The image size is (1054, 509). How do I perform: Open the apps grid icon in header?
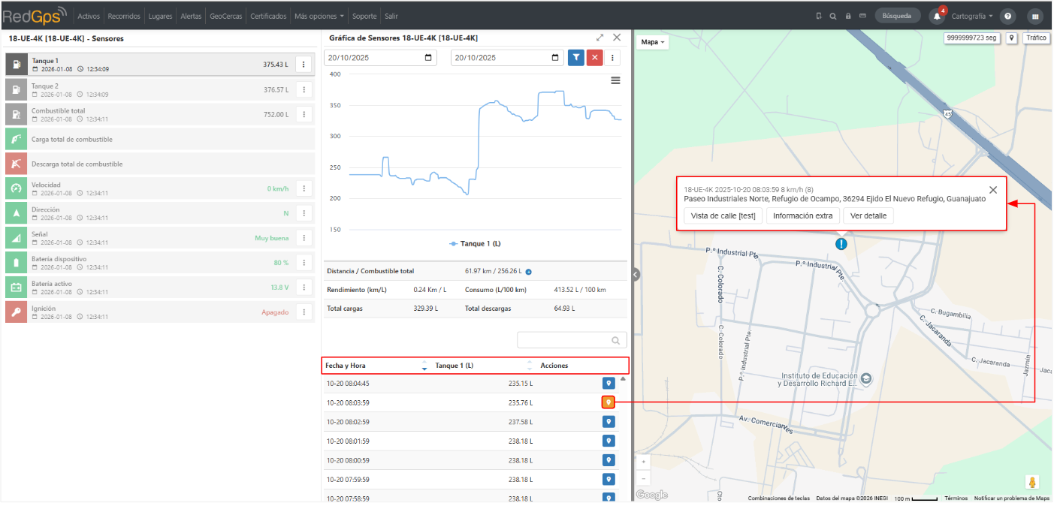coord(1035,16)
